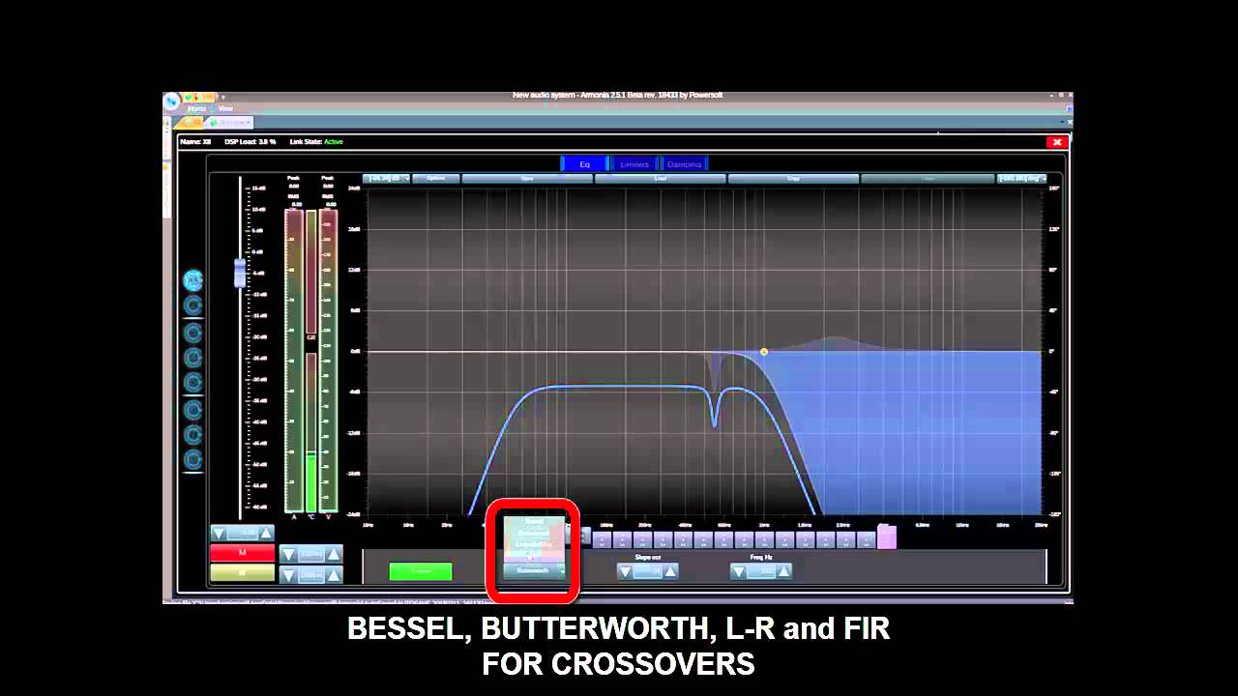Decrease gain with the down arrow stepper
The height and width of the screenshot is (696, 1238).
[219, 534]
